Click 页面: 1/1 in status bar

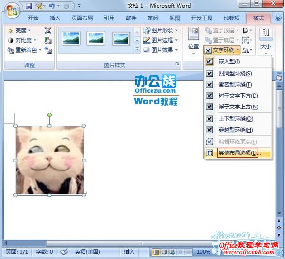(17, 252)
